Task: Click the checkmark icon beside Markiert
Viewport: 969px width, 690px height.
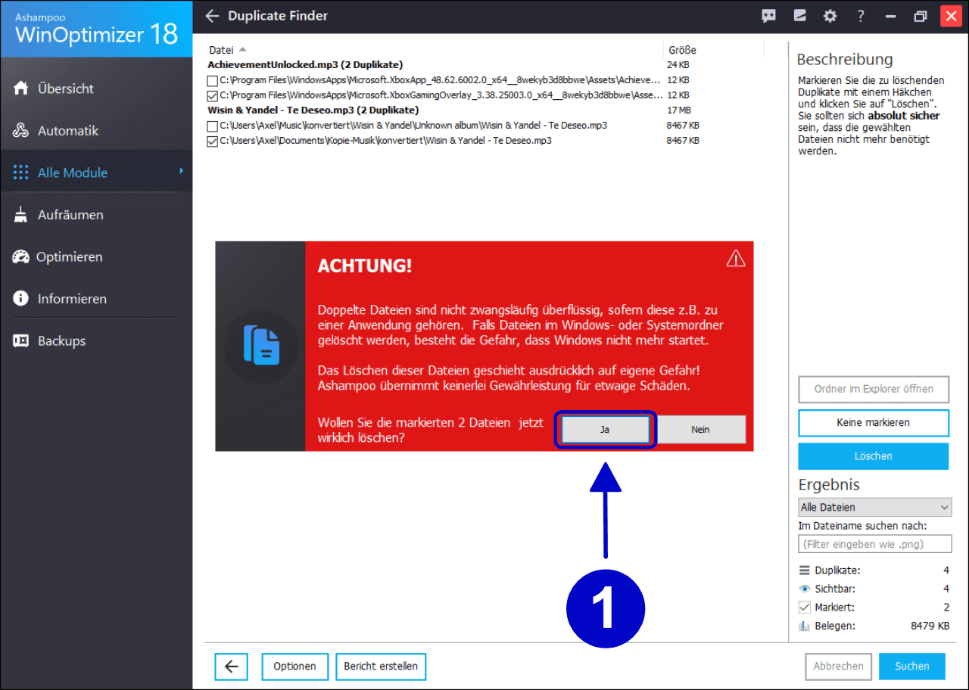Action: [x=804, y=607]
